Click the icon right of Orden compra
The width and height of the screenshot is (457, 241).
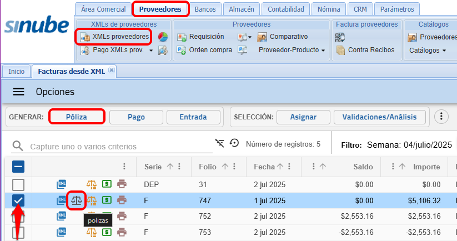click(243, 50)
